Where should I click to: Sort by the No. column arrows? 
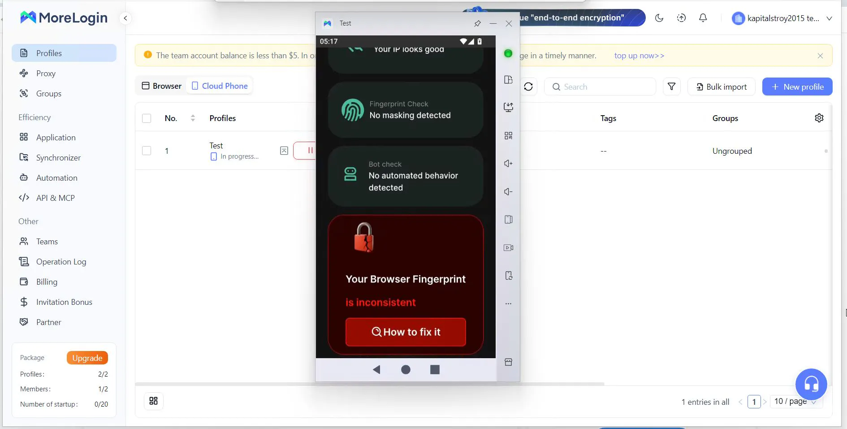click(x=193, y=118)
